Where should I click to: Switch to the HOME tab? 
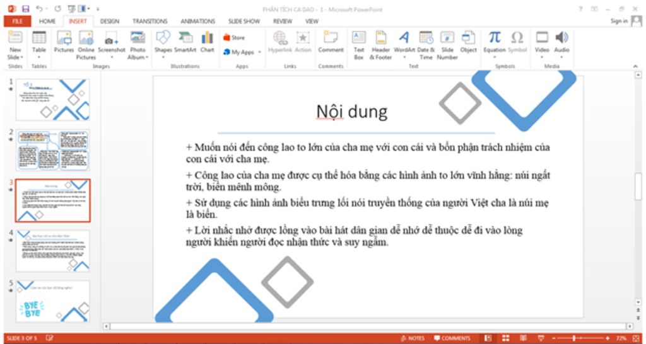coord(47,21)
